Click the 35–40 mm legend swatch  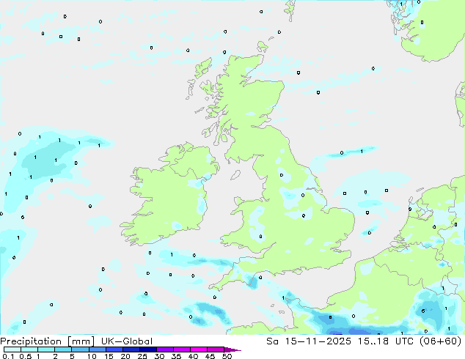tap(182, 349)
